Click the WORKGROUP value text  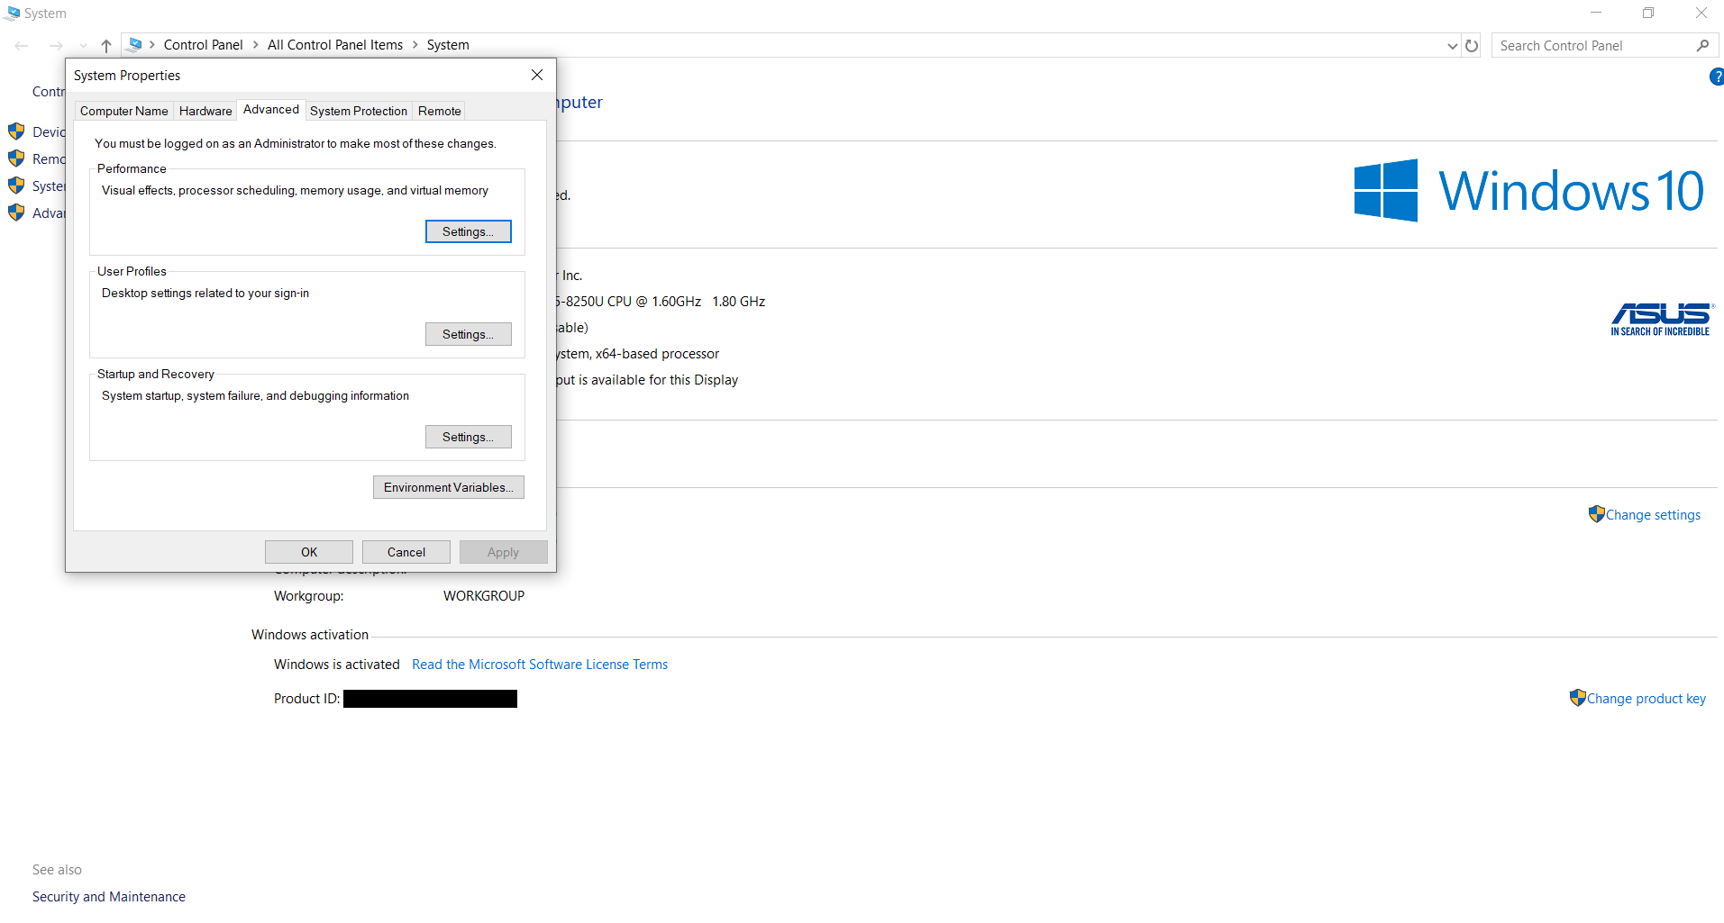coord(484,596)
